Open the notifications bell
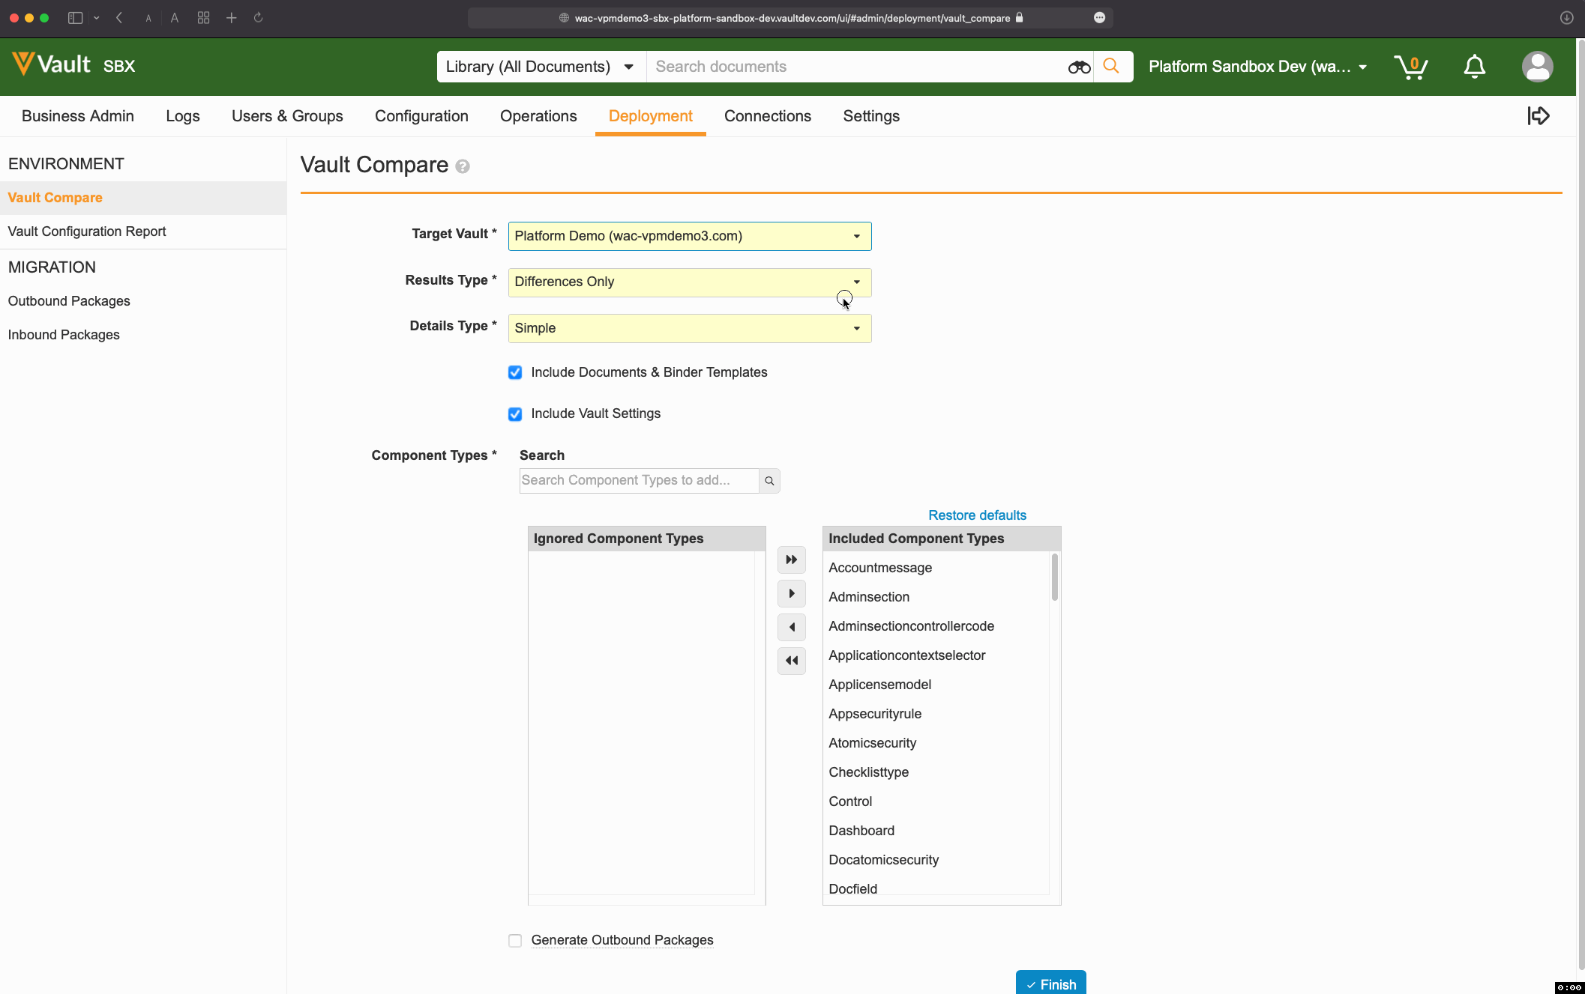1585x994 pixels. 1474,67
